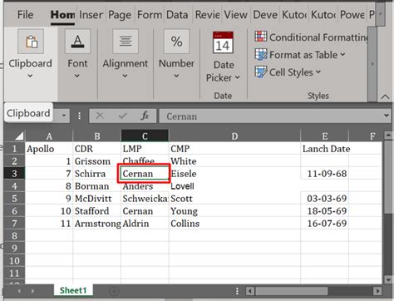Select cell with Armstrong
This screenshot has height=301, width=394.
coord(97,224)
